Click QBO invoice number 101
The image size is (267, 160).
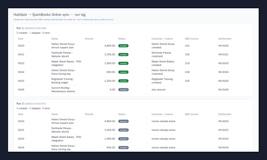click(x=187, y=46)
